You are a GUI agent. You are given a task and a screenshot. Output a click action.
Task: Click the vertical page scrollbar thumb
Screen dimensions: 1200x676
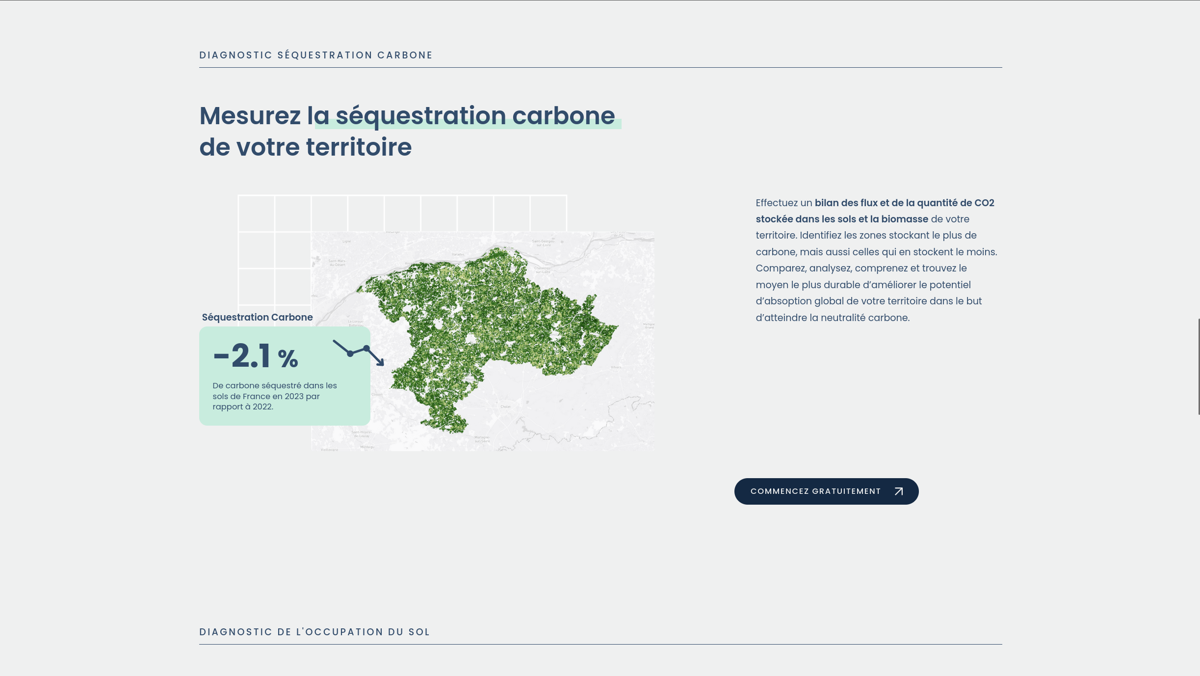point(1198,366)
